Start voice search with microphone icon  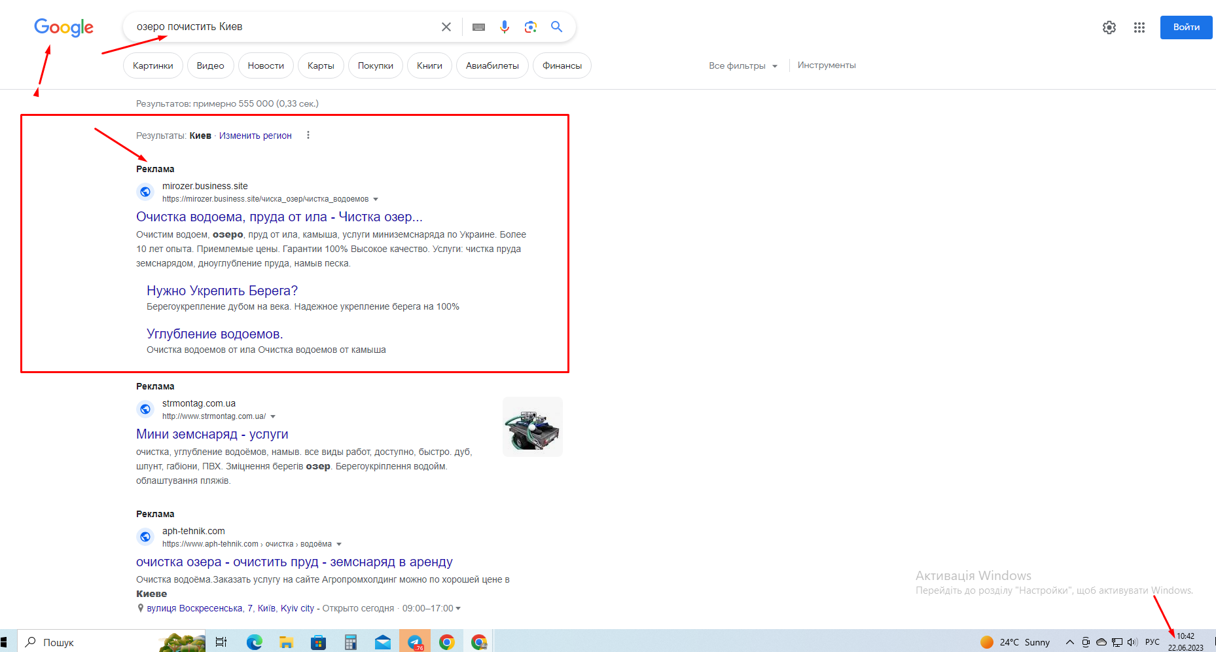click(x=505, y=27)
